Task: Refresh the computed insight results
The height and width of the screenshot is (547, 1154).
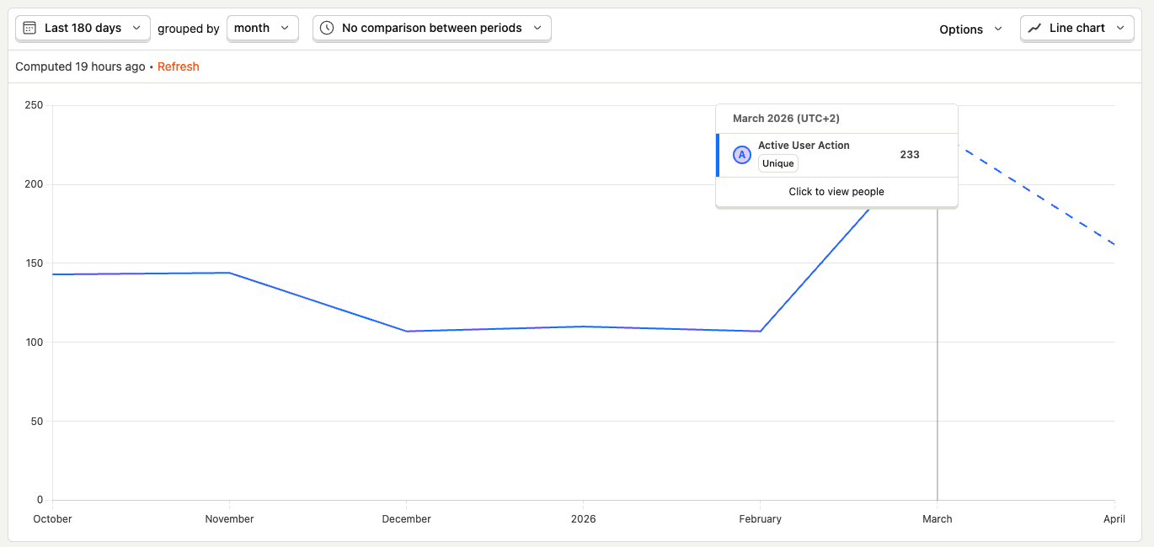Action: 178,66
